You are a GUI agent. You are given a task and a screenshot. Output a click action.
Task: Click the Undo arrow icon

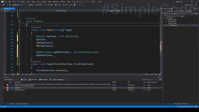click(x=21, y=5)
